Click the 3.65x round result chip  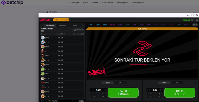(x=120, y=25)
